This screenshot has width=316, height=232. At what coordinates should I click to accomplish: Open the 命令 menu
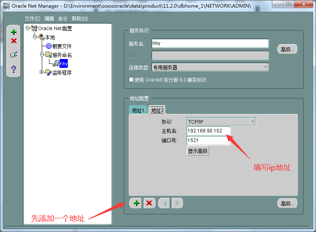coord(63,18)
